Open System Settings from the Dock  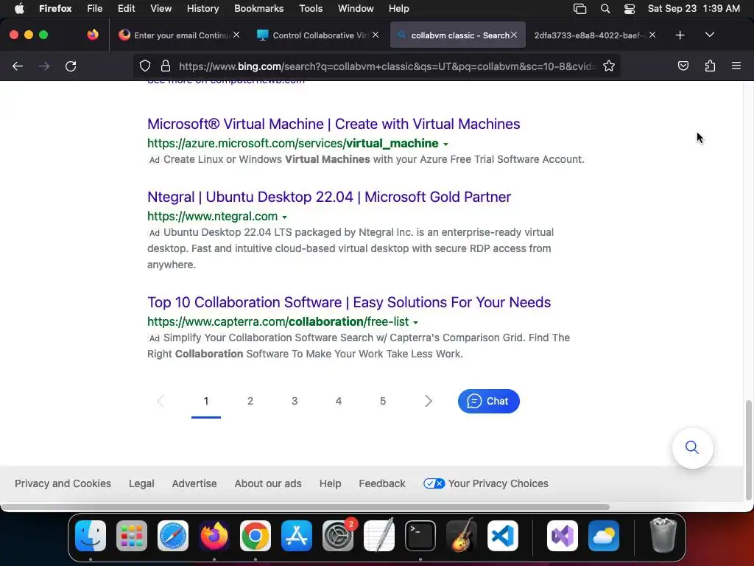click(338, 536)
